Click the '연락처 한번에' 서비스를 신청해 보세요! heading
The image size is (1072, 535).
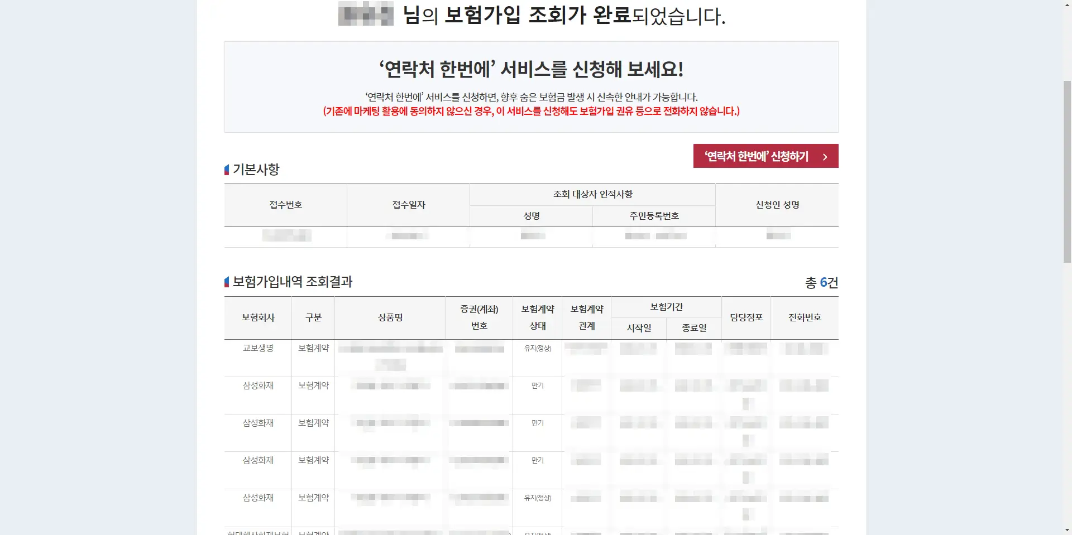coord(532,70)
